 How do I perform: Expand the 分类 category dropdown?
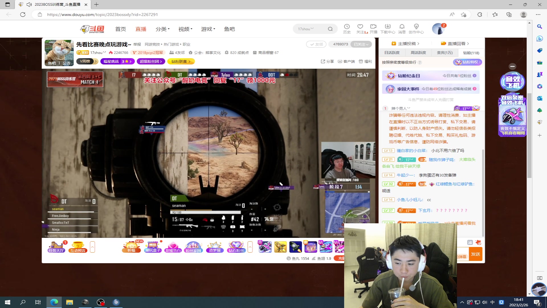pos(162,29)
